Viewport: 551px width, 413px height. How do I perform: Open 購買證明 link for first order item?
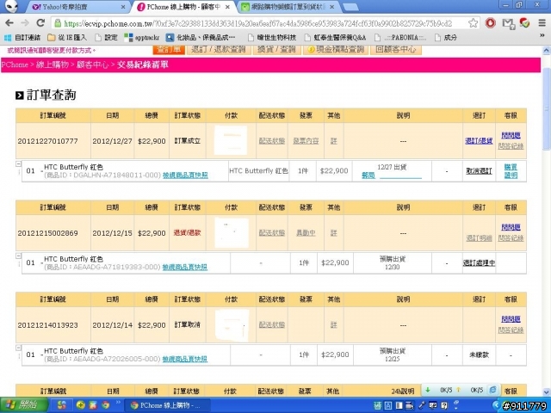click(511, 171)
